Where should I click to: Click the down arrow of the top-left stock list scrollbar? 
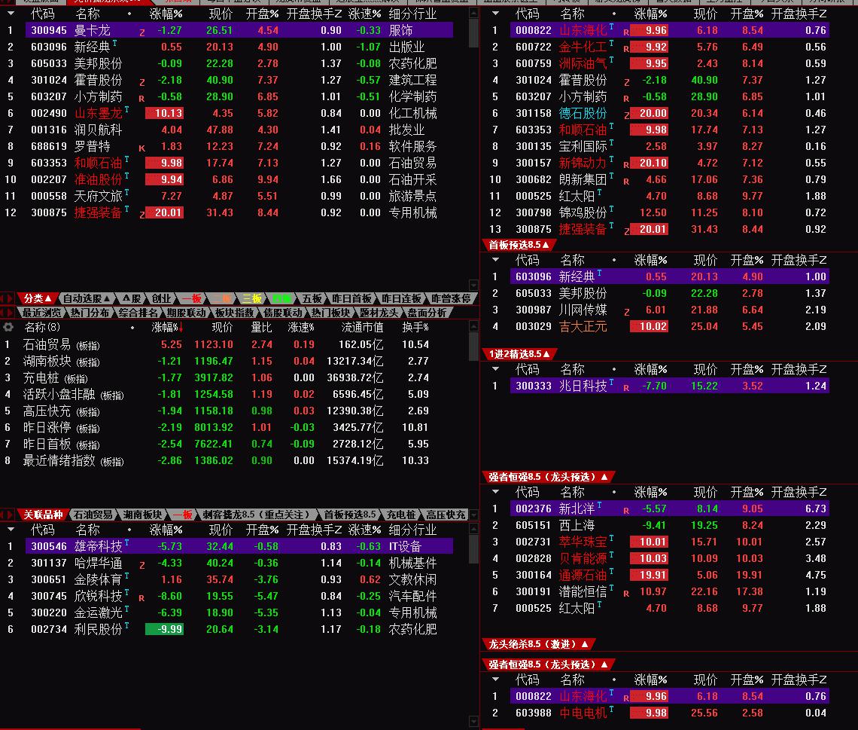[x=474, y=285]
